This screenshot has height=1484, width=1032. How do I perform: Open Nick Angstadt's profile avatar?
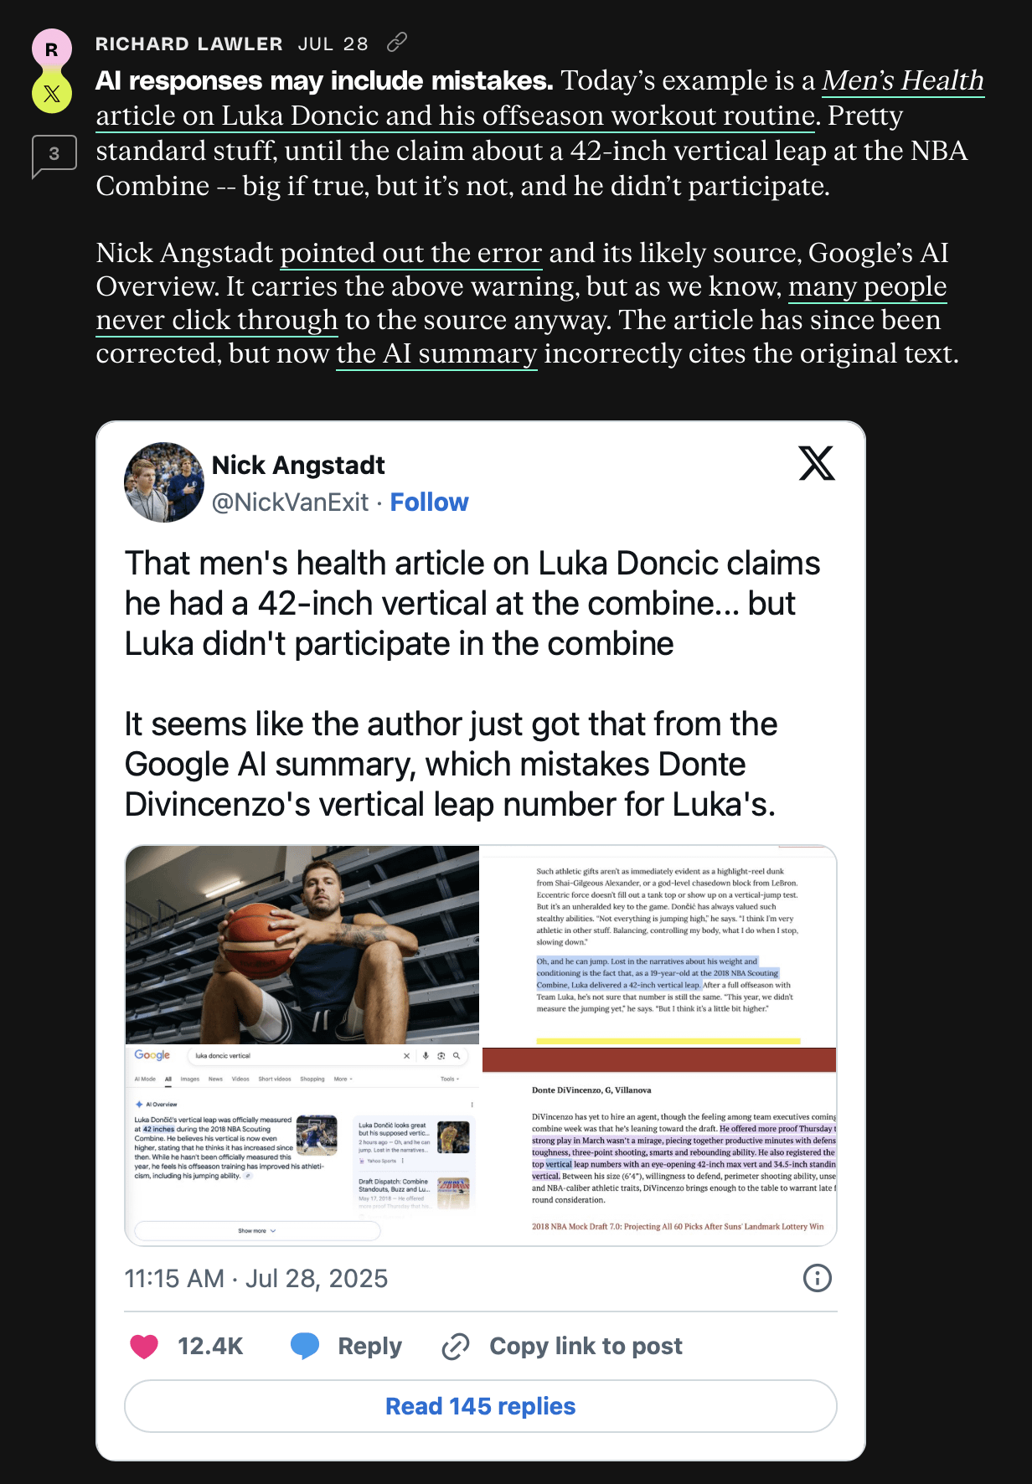click(x=164, y=482)
